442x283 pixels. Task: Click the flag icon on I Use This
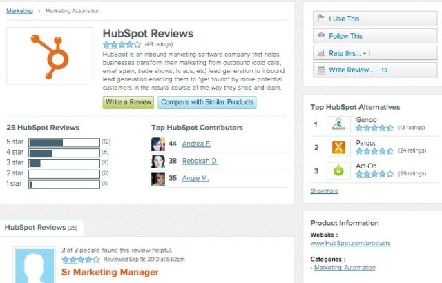(321, 19)
